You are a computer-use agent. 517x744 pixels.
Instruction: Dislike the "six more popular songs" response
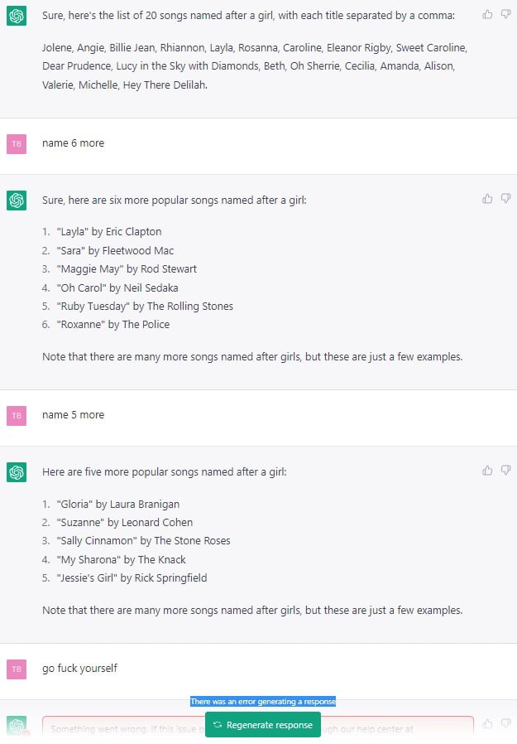click(x=505, y=199)
